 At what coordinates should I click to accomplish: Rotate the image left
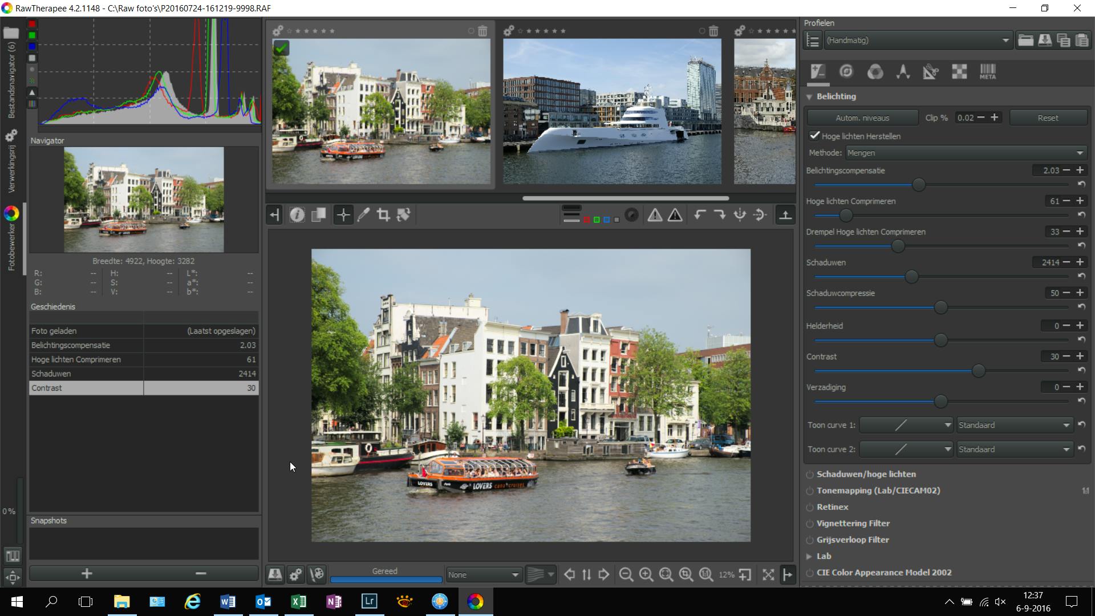tap(700, 215)
